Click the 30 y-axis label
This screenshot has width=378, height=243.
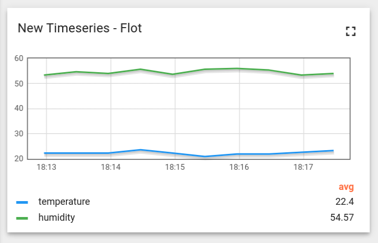19,134
